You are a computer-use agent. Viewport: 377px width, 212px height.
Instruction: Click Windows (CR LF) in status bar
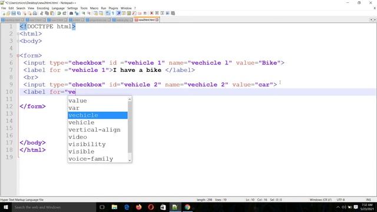pyautogui.click(x=320, y=200)
